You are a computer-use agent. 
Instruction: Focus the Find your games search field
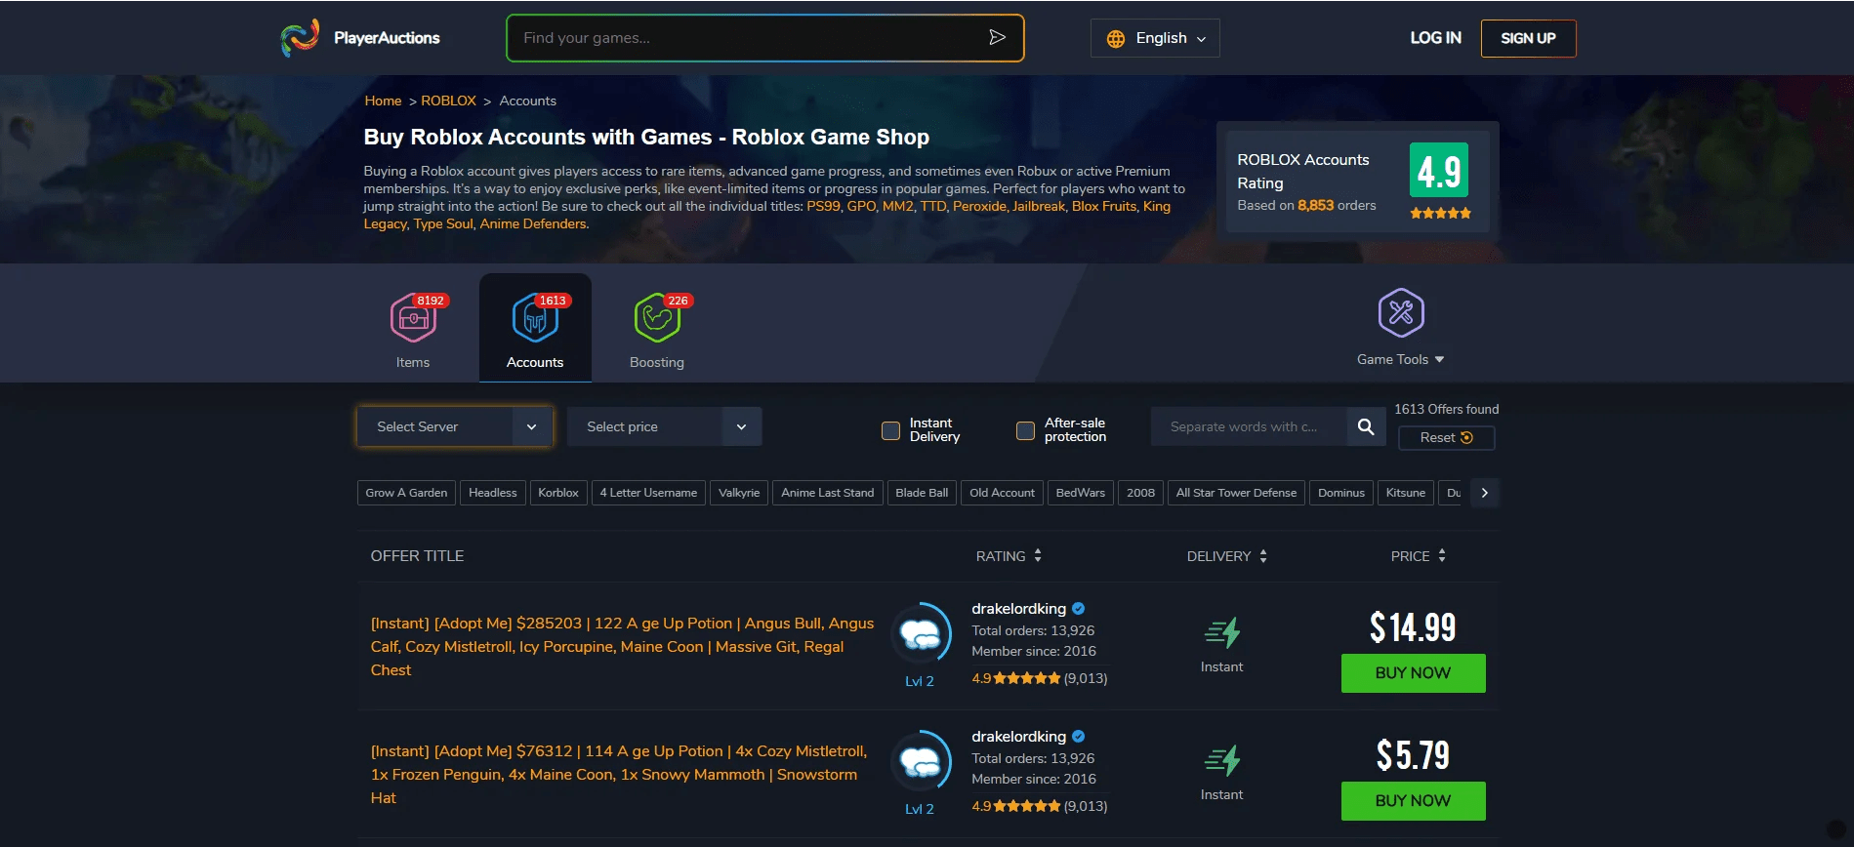pyautogui.click(x=747, y=38)
